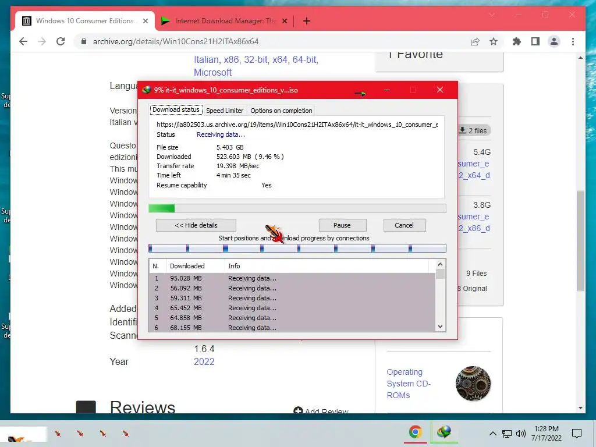
Task: Toggle Chrome side panel icon
Action: (x=535, y=41)
